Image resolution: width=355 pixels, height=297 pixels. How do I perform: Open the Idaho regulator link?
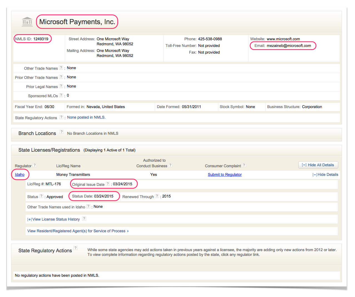[20, 174]
